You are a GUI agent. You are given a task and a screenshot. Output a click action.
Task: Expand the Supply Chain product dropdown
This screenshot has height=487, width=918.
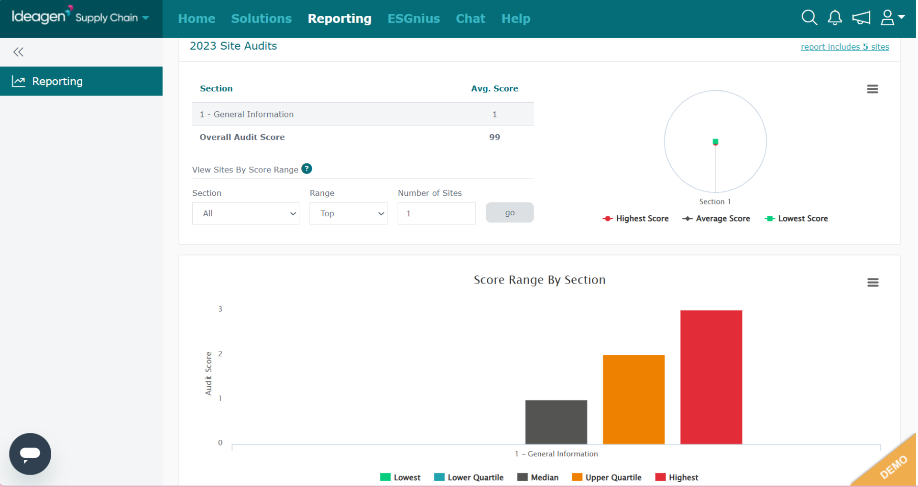coord(112,18)
